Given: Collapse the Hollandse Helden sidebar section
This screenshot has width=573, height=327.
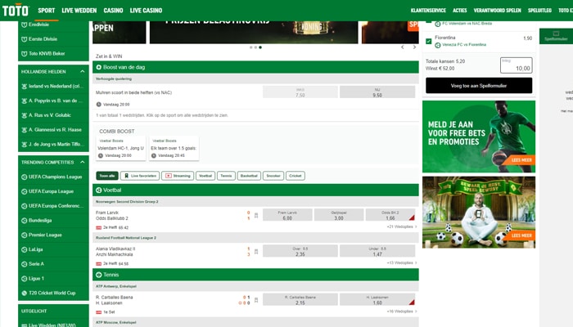Looking at the screenshot, I should click(x=82, y=72).
